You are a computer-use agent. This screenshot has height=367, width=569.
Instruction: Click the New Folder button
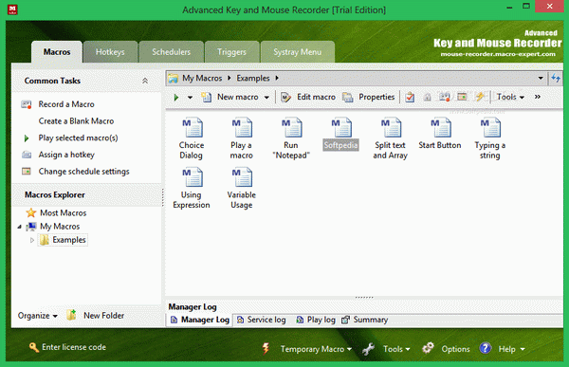coord(96,315)
